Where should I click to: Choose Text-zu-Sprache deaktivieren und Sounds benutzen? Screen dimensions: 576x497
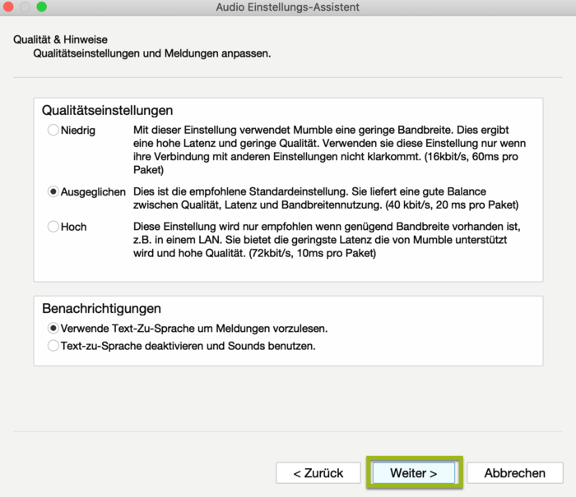click(53, 346)
